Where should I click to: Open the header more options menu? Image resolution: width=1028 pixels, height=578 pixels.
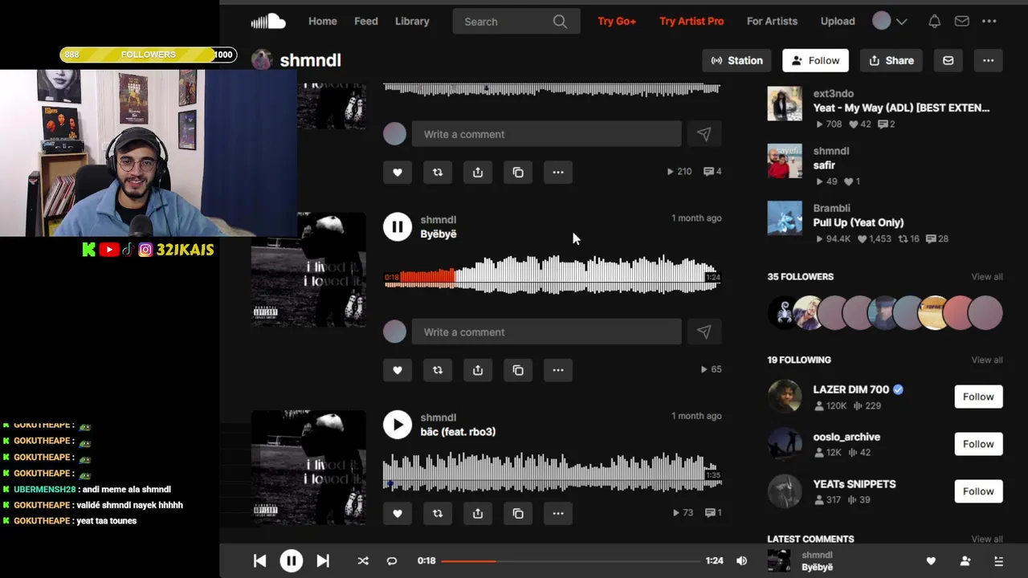[989, 22]
